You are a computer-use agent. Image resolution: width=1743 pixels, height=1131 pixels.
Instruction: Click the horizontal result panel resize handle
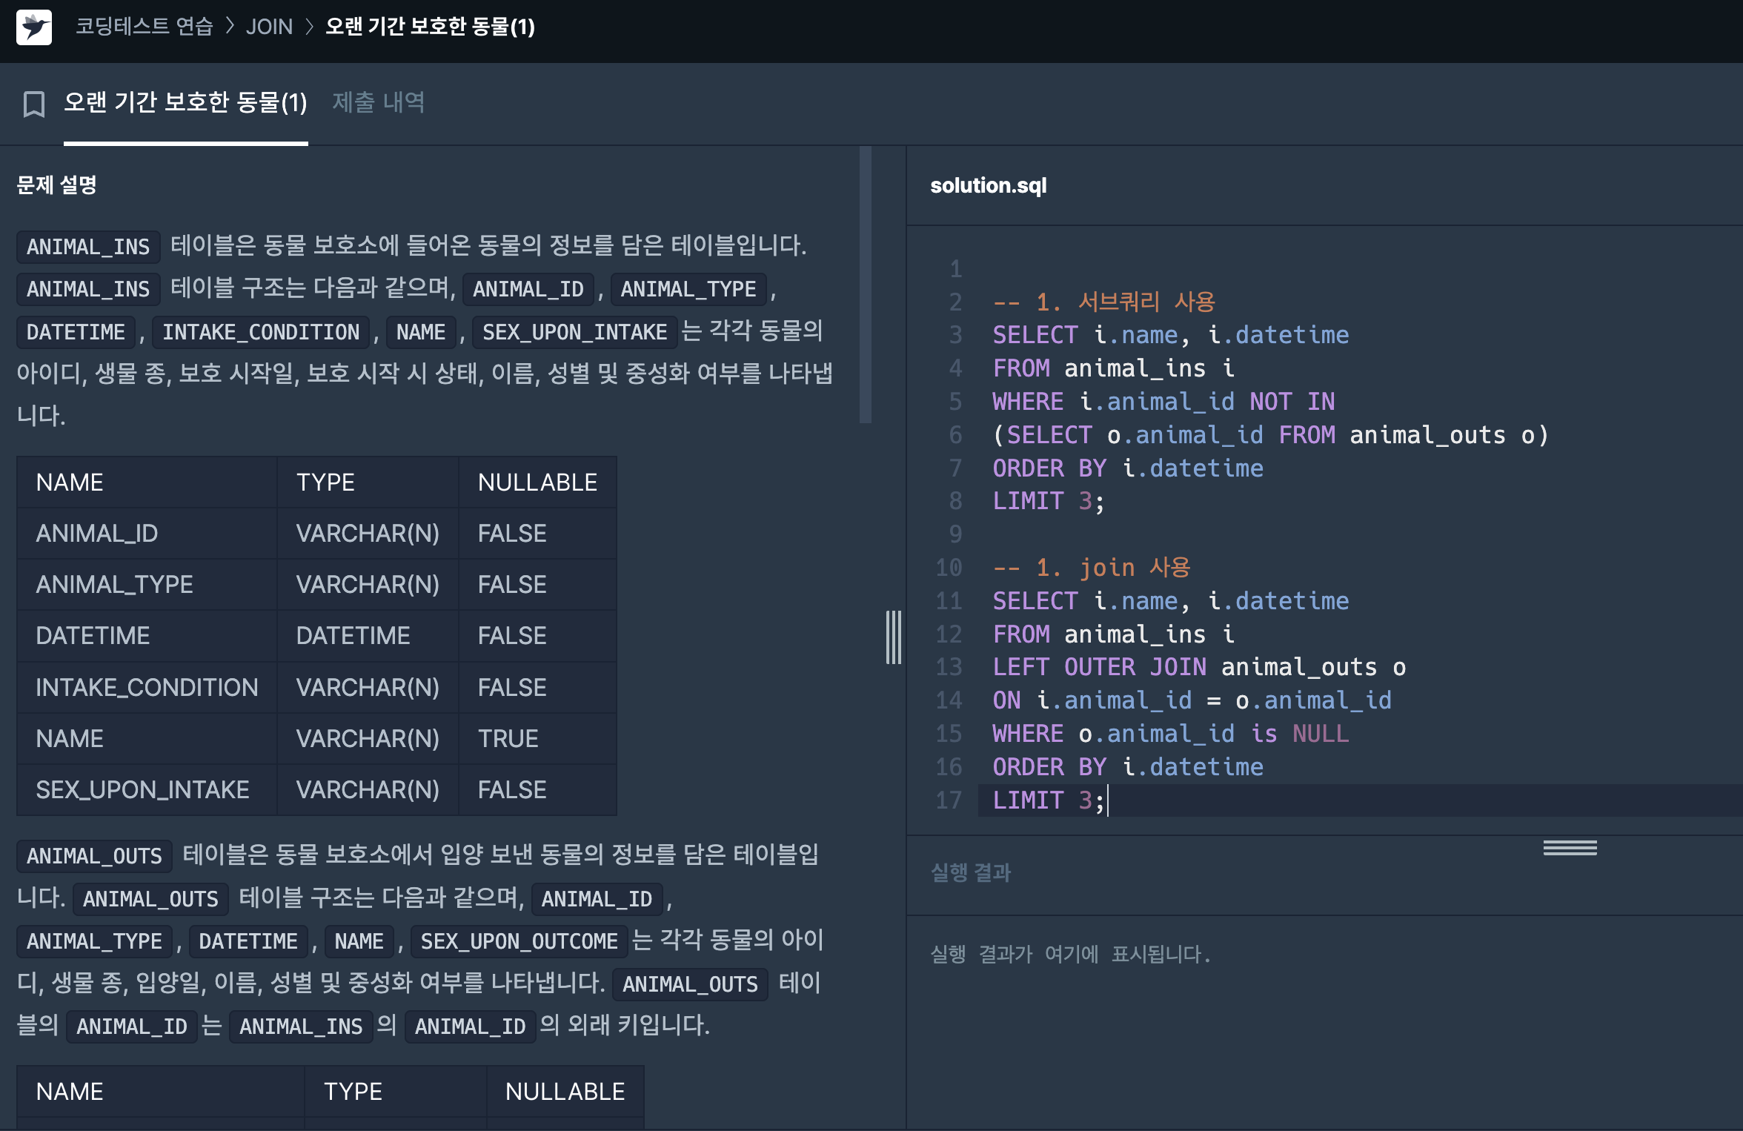(1570, 848)
